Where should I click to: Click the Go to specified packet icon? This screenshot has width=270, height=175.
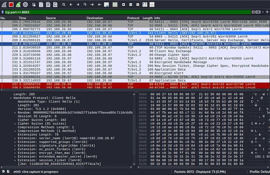pos(85,5)
